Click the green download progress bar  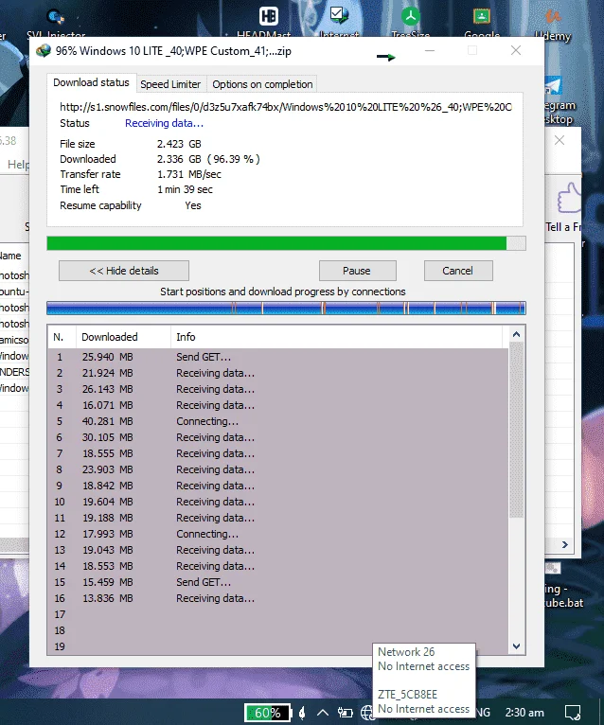pyautogui.click(x=286, y=243)
